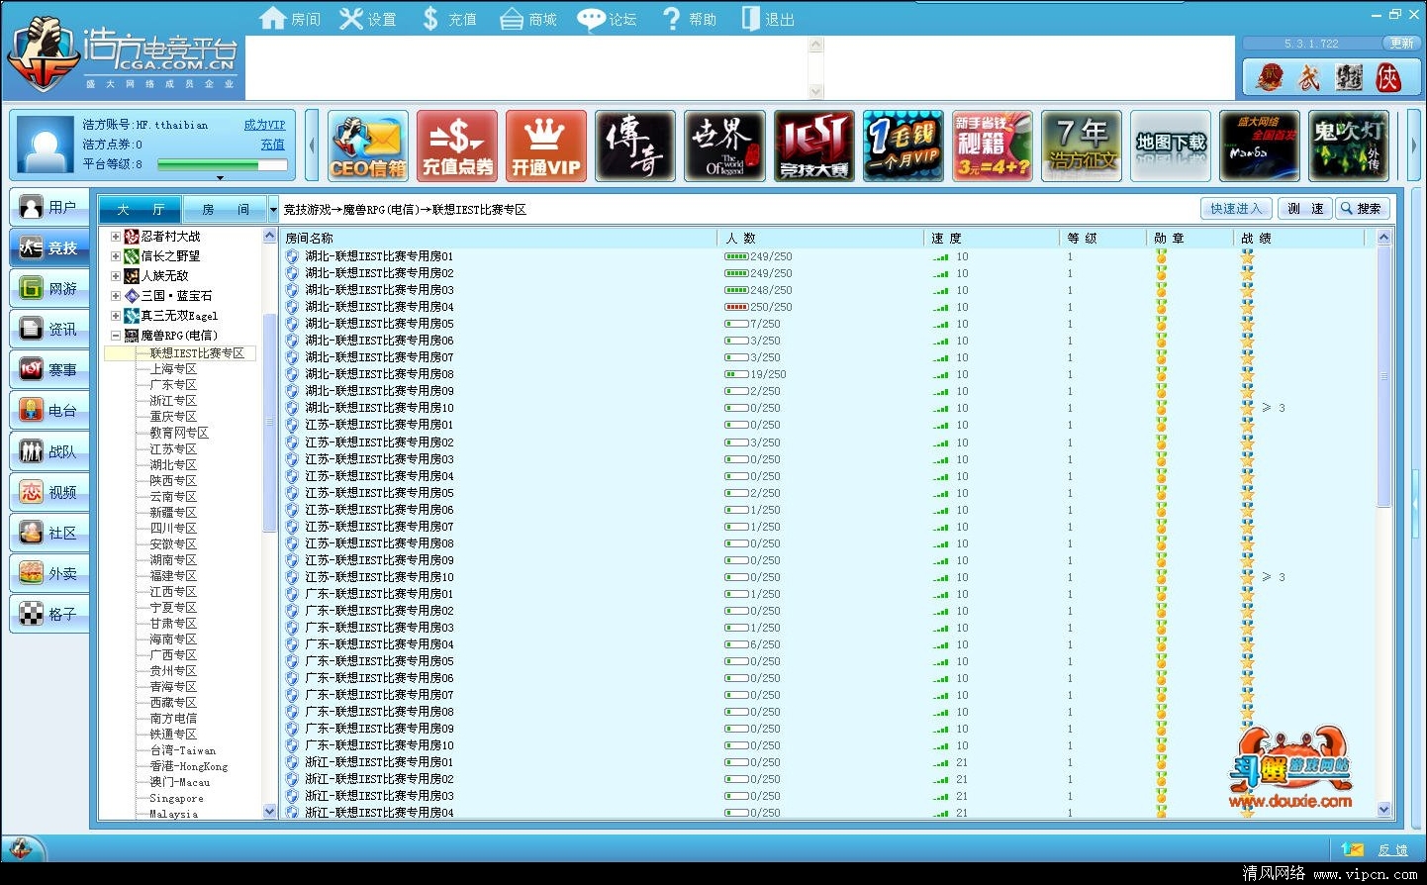Click room 江苏-联想IEST比赛专用房05
Image resolution: width=1427 pixels, height=885 pixels.
tap(379, 493)
